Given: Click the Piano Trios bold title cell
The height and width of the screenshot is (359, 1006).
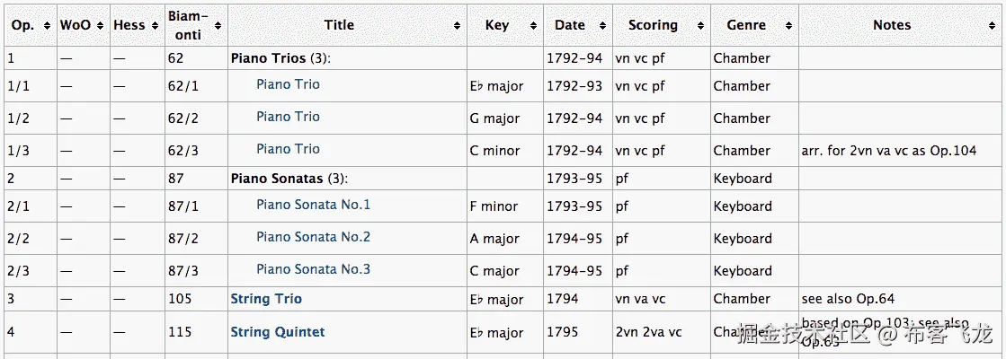Looking at the screenshot, I should tap(268, 58).
